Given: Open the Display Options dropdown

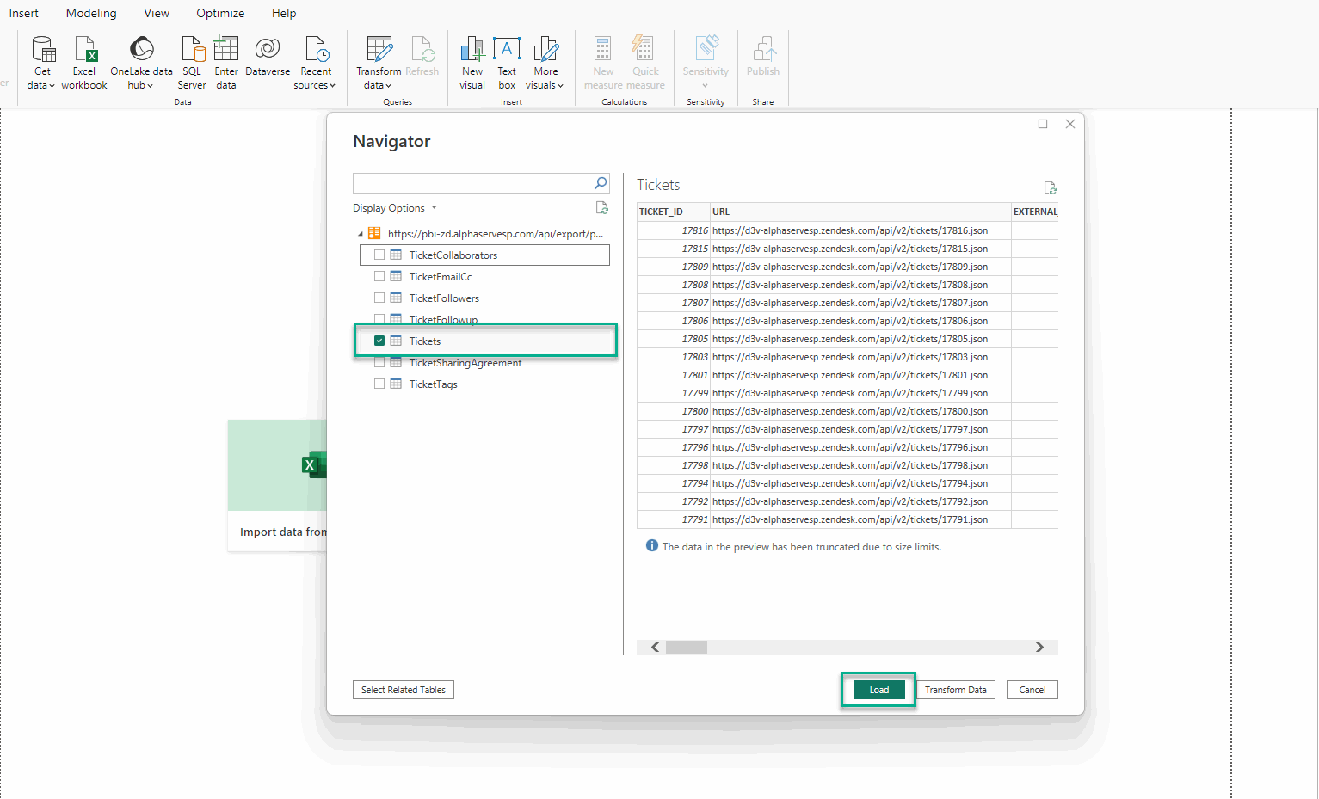Looking at the screenshot, I should point(395,207).
